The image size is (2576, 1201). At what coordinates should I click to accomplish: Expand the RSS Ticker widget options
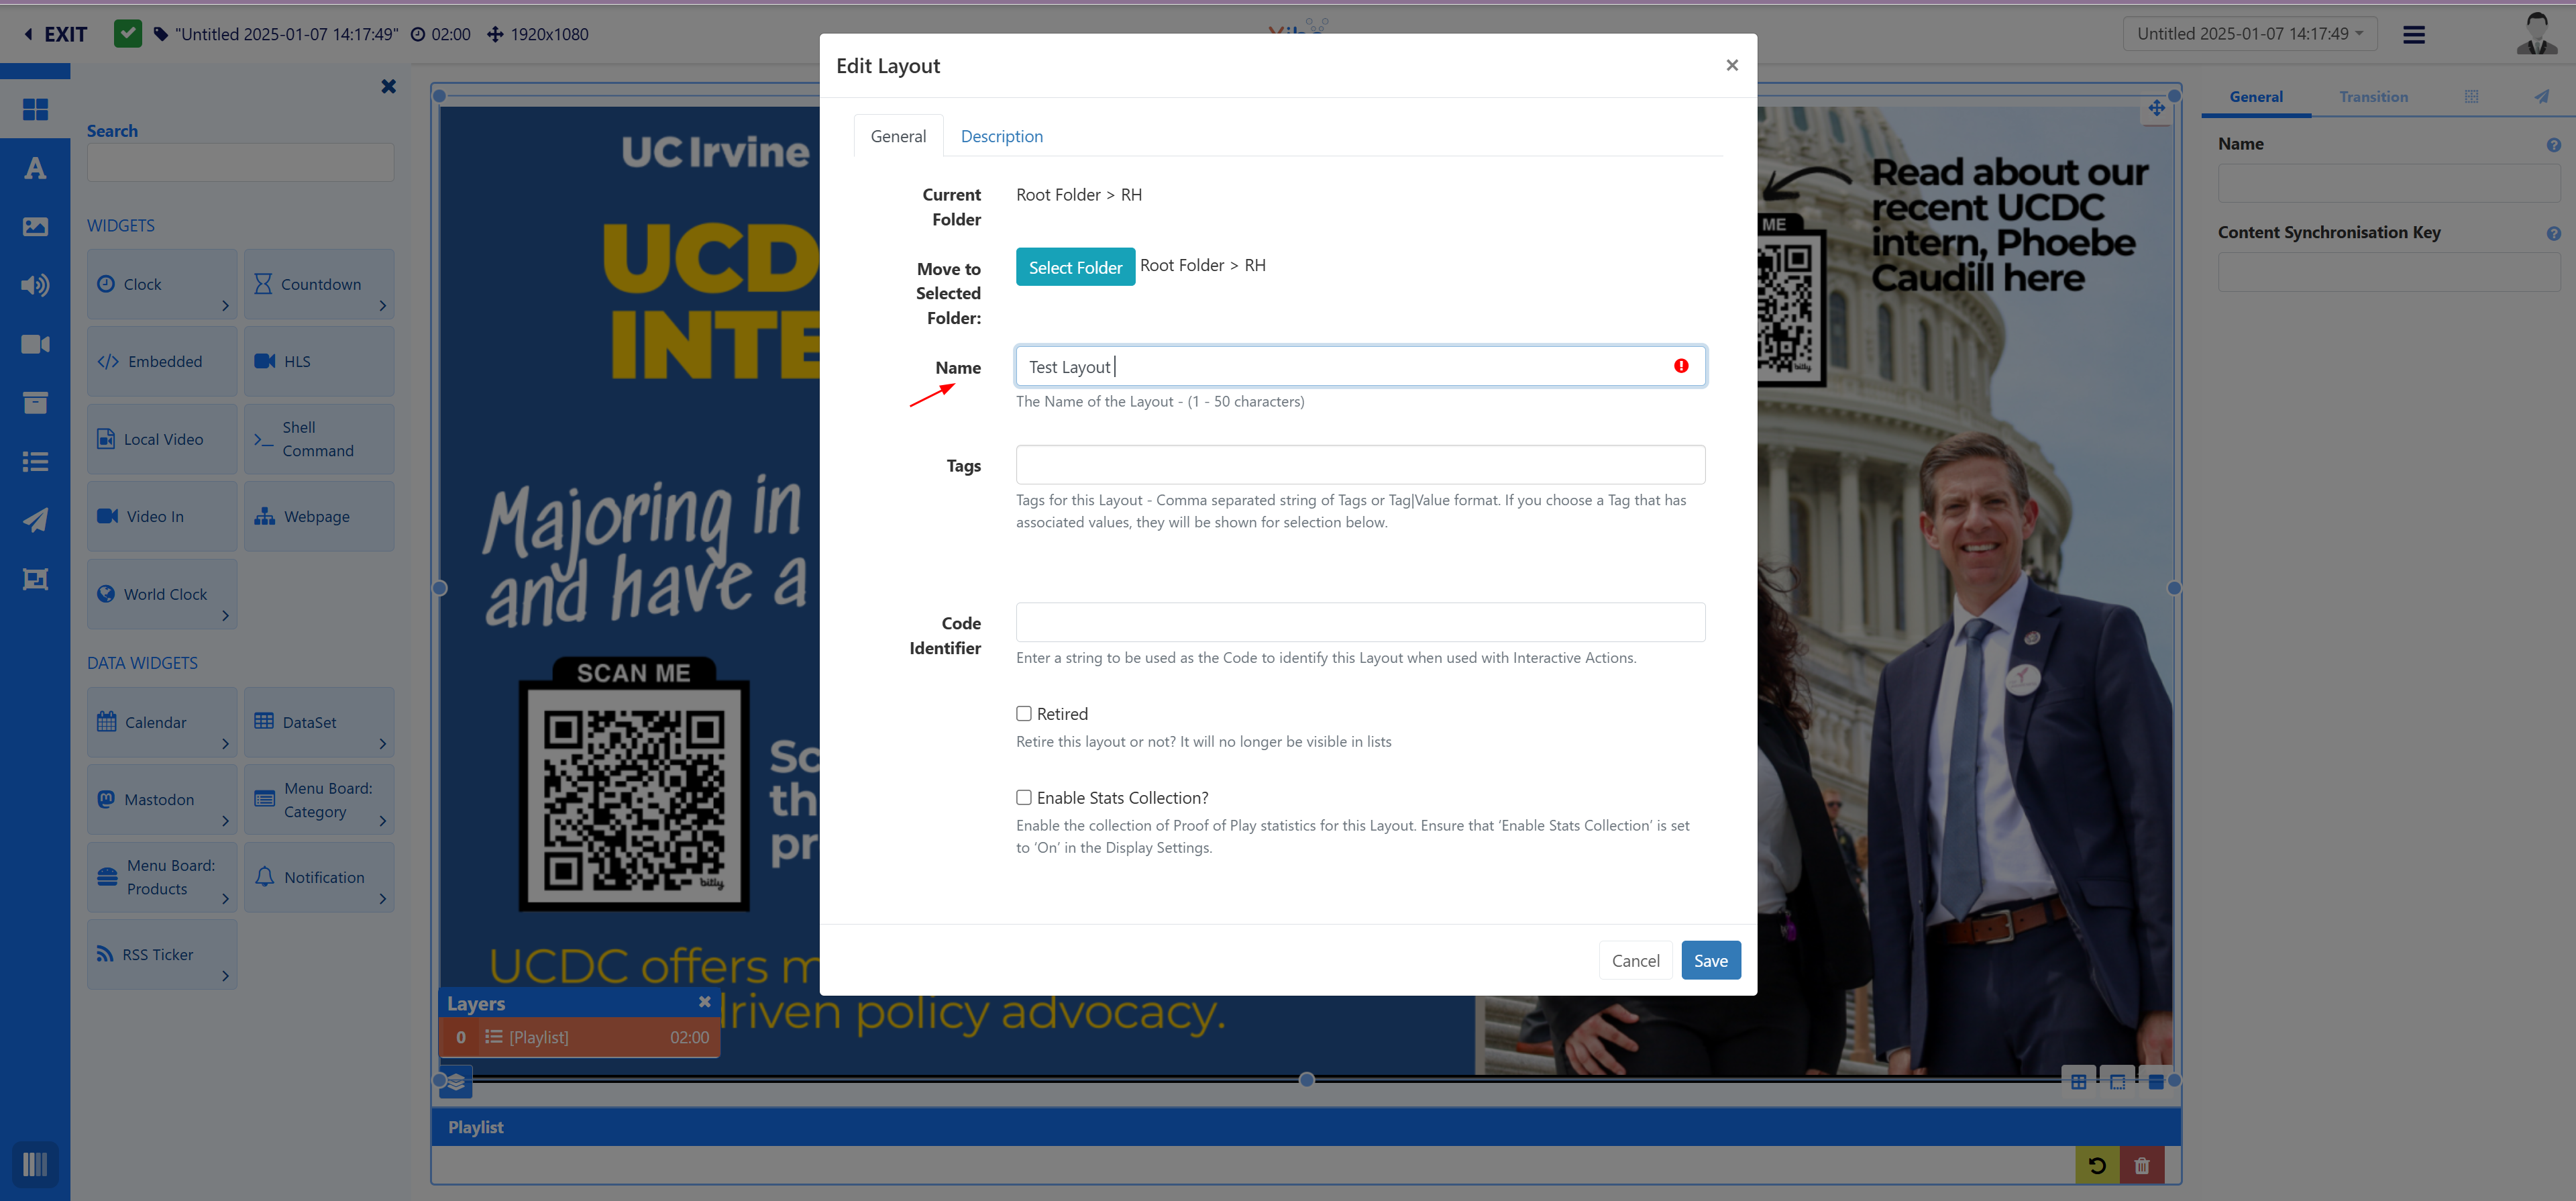(x=225, y=976)
